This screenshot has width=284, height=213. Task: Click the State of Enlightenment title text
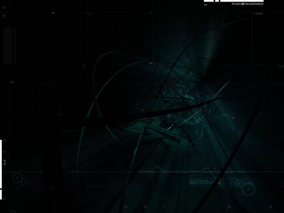(x=248, y=4)
